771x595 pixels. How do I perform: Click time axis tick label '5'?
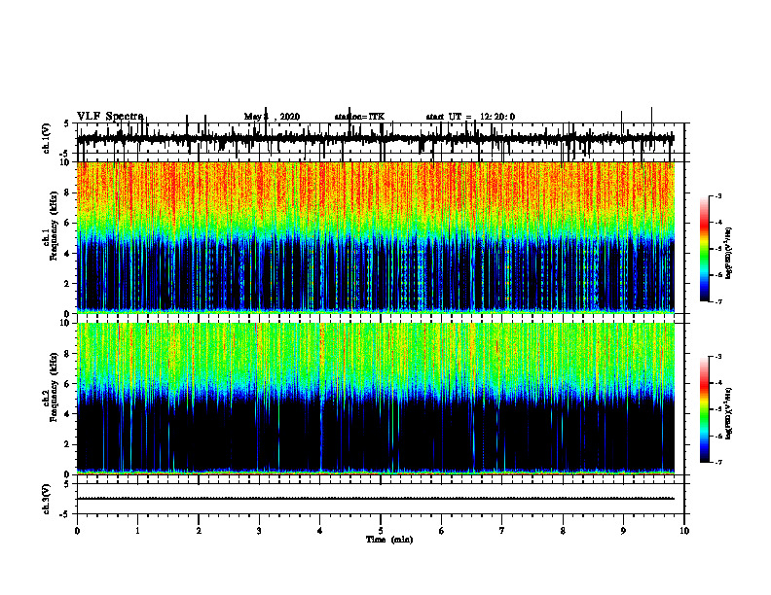point(381,531)
